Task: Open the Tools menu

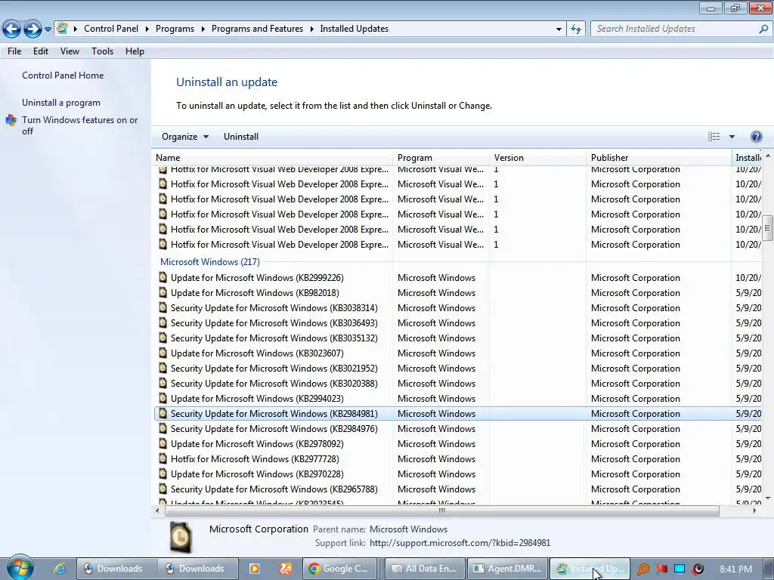Action: [102, 51]
